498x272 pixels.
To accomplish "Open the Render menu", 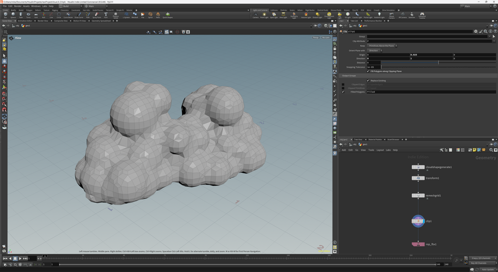I will click(18, 6).
